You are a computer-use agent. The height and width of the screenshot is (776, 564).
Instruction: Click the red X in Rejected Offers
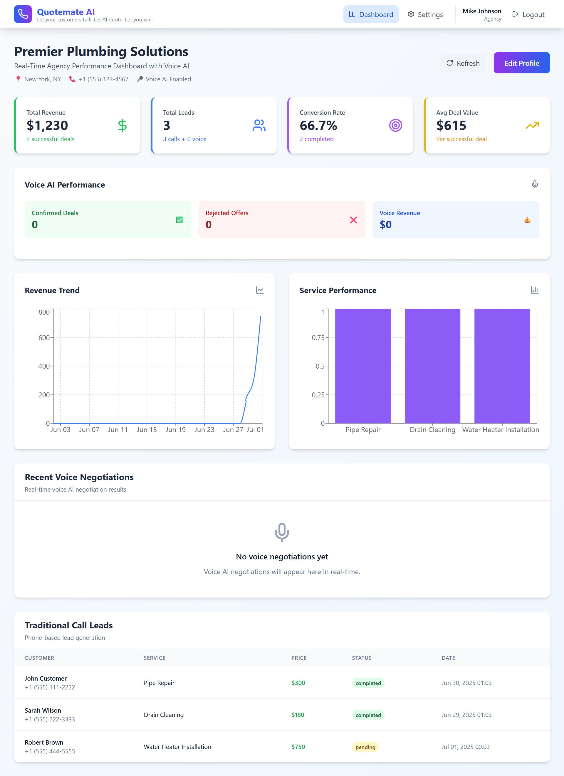[x=353, y=220]
